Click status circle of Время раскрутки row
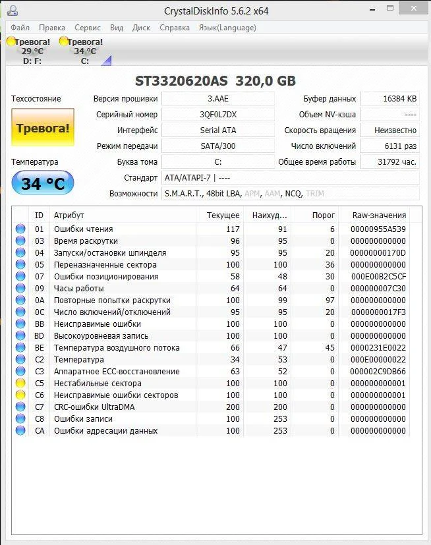 click(20, 241)
